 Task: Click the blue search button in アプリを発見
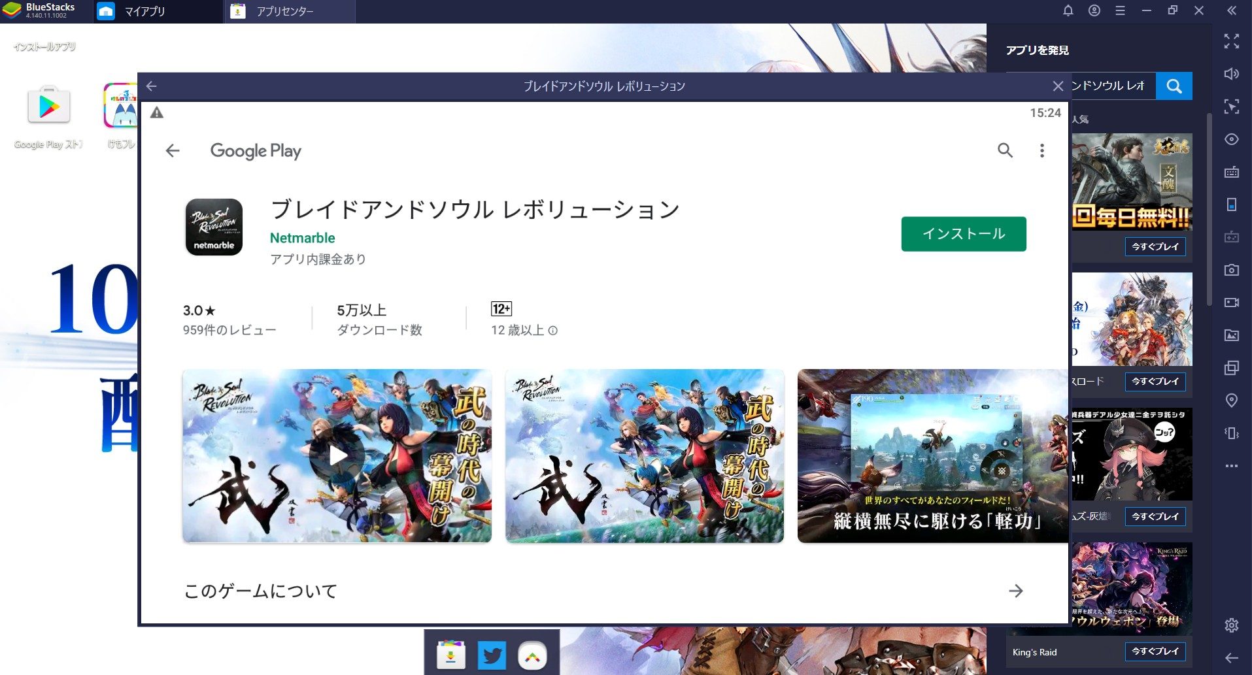pos(1174,86)
